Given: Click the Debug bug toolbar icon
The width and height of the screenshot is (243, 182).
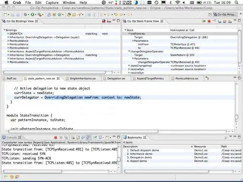Looking at the screenshot, I should (25, 14).
